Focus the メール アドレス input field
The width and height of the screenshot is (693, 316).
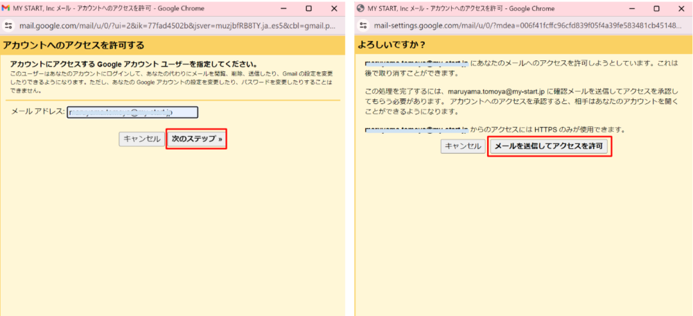pos(132,112)
